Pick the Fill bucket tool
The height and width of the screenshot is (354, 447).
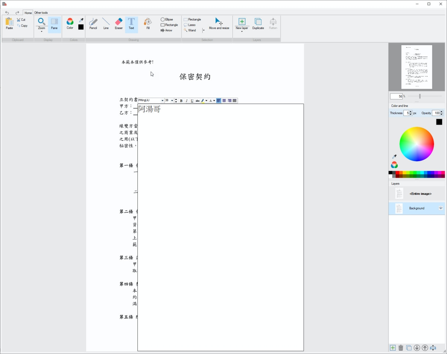tap(148, 23)
